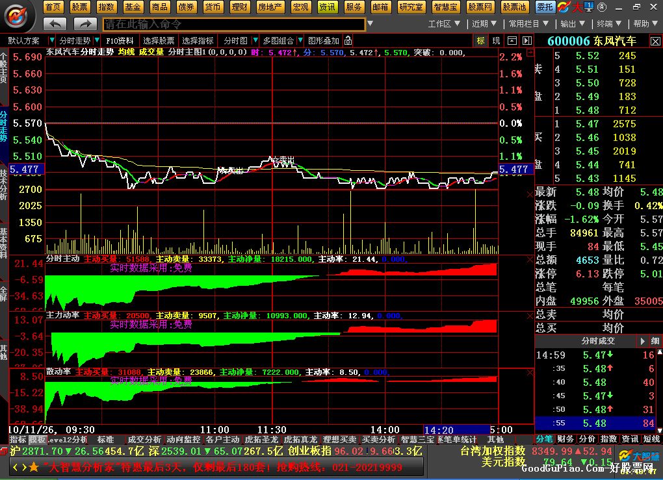Switch to 买卖分析 bottom tab

[378, 440]
